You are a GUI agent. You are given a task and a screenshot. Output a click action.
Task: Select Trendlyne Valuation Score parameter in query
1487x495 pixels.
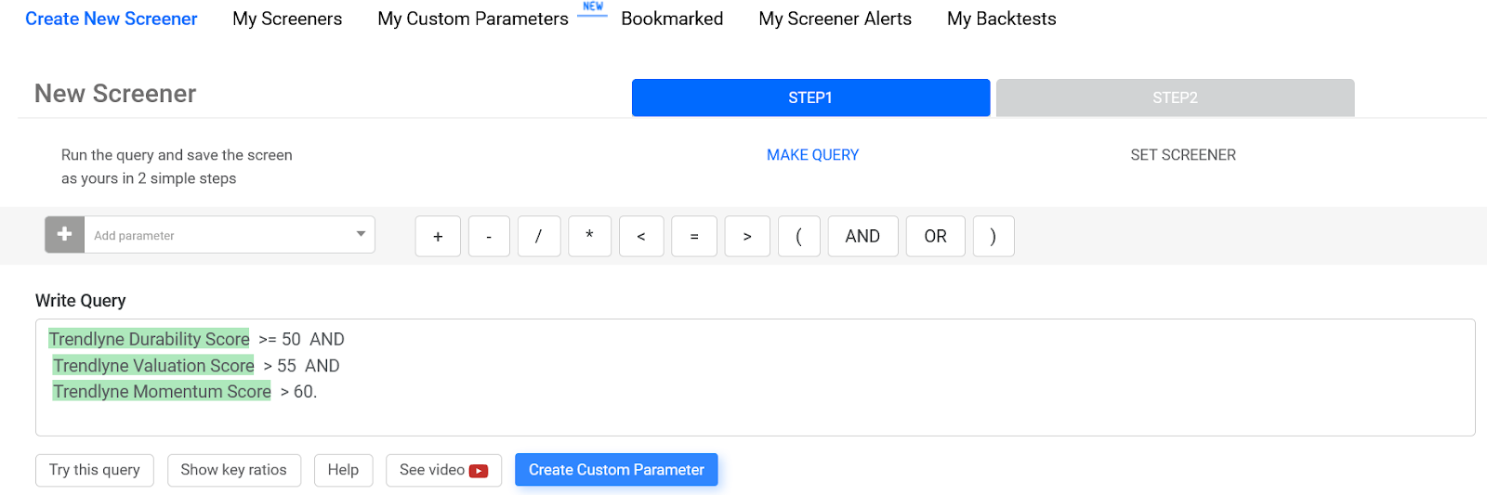[153, 366]
